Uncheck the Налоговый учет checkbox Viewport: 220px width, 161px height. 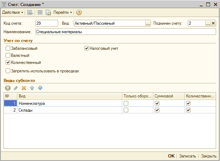(86, 48)
